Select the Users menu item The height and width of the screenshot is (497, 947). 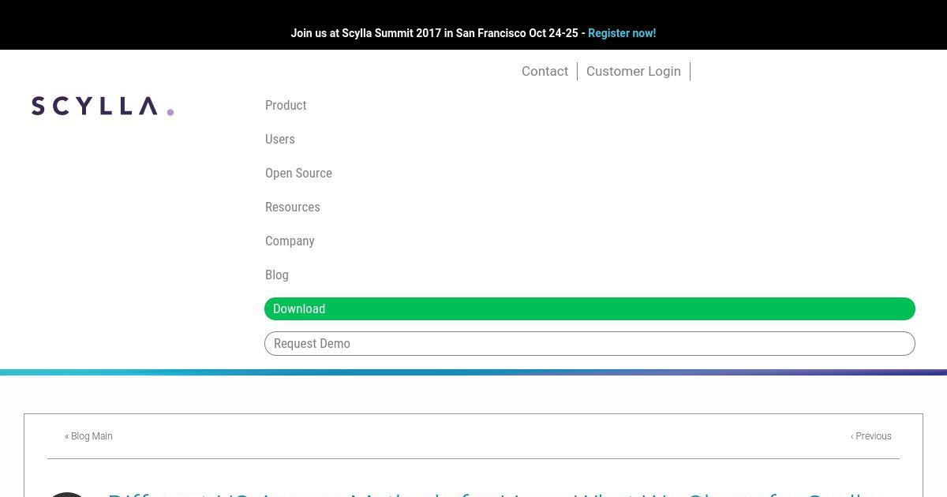click(x=280, y=139)
